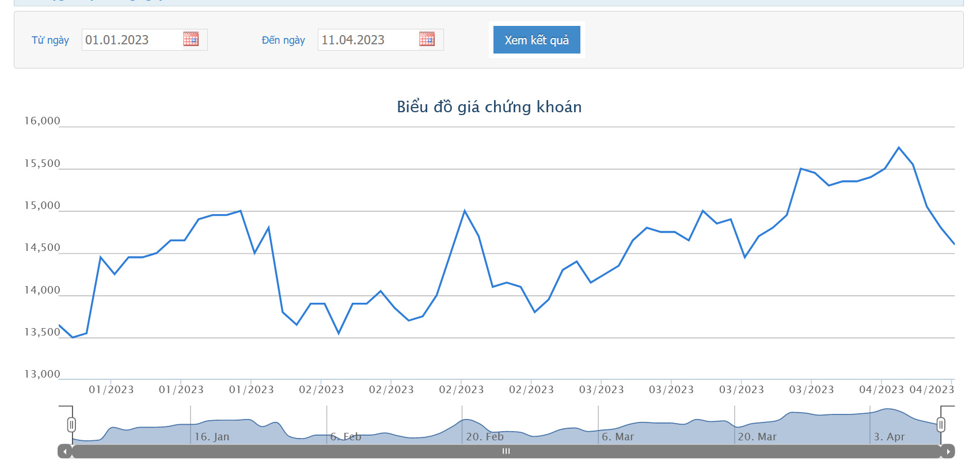980x476 pixels.
Task: Click the 'Xem kết quả' button
Action: [x=537, y=40]
